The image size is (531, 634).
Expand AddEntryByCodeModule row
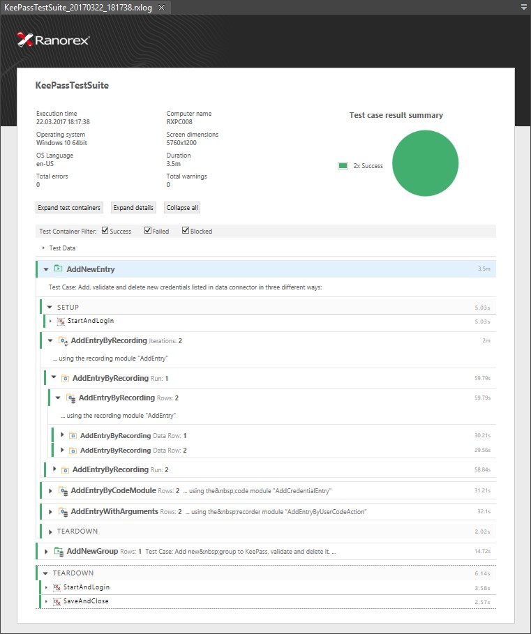50,491
